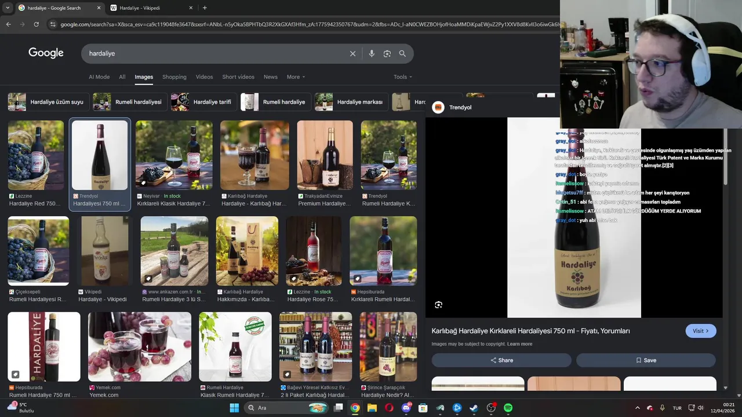The height and width of the screenshot is (417, 742).
Task: Open Spotify from the taskbar
Action: 508,408
